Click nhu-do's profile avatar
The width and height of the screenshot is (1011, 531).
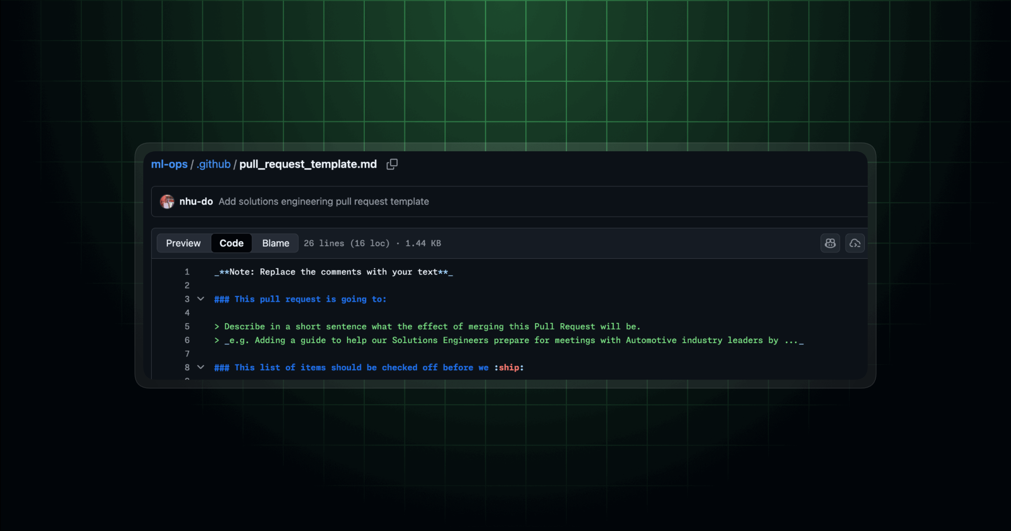167,201
